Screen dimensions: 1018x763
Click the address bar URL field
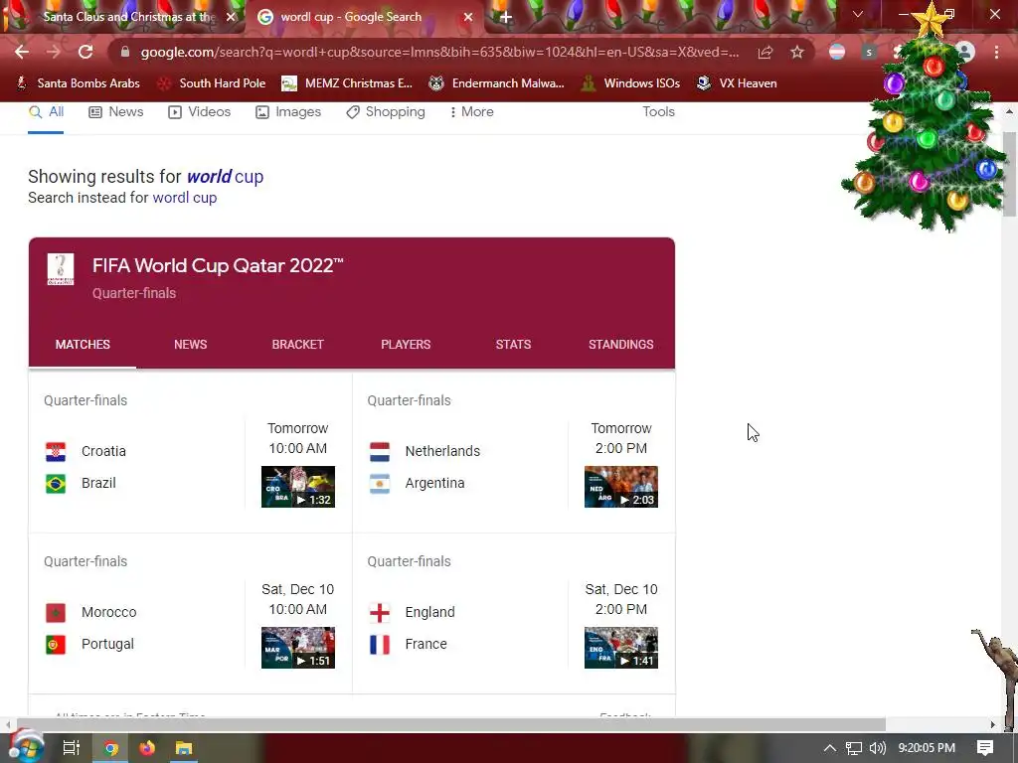tap(439, 53)
